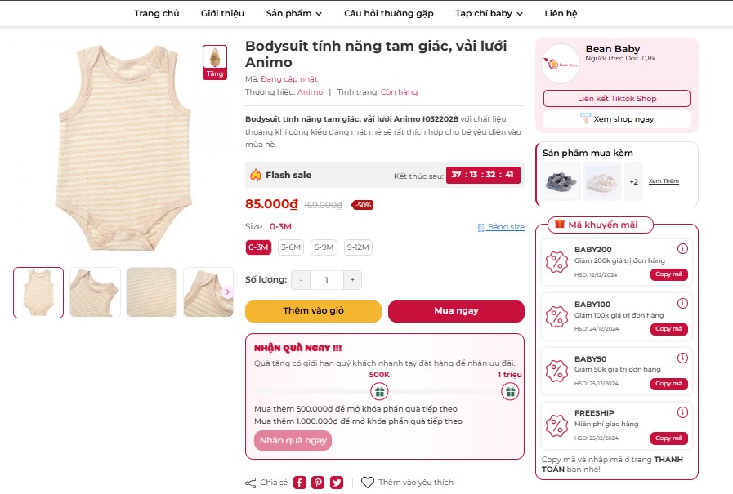733x494 pixels.
Task: Select the striped fabric close-up thumbnail
Action: pyautogui.click(x=152, y=292)
